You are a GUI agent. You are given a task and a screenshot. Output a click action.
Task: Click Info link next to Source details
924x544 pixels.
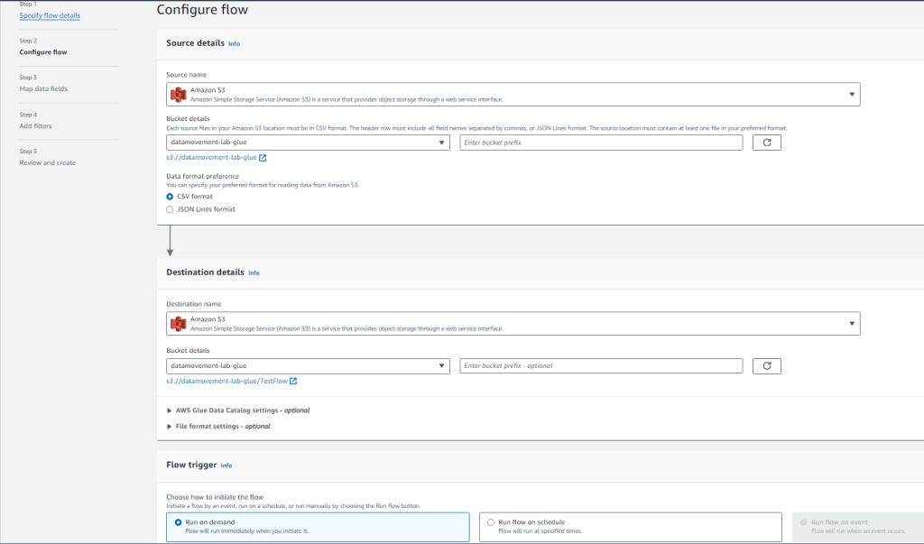pyautogui.click(x=234, y=43)
